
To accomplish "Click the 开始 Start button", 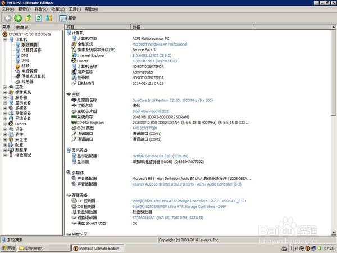I will tap(8, 248).
